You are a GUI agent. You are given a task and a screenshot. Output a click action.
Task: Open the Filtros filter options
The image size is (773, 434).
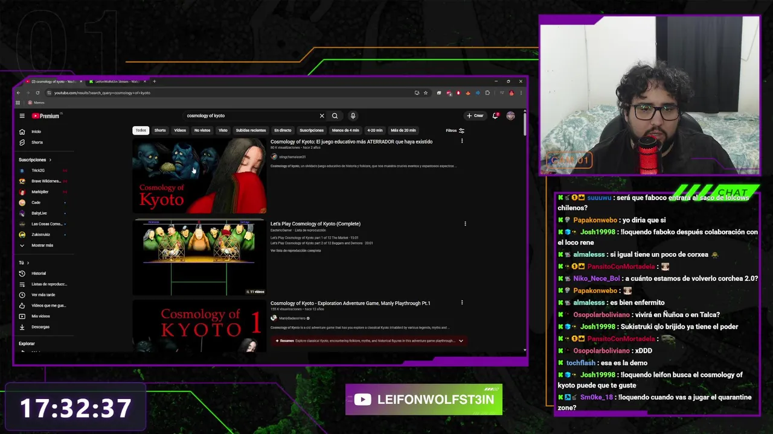(455, 130)
